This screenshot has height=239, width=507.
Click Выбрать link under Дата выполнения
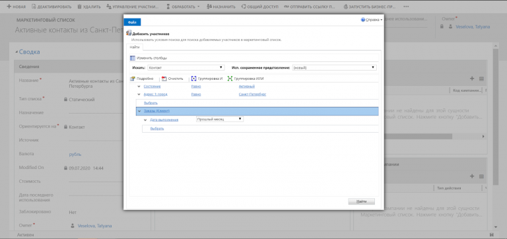point(157,129)
